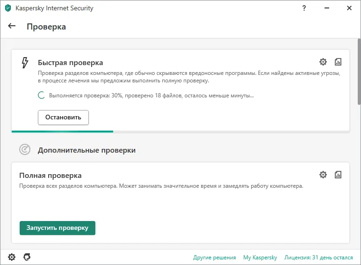Open Полная проверка settings gear
Viewport: 361px width, 265px height.
[x=323, y=175]
